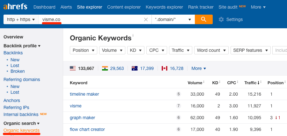Click the ahrefs logo
The height and width of the screenshot is (136, 287).
coord(15,7)
